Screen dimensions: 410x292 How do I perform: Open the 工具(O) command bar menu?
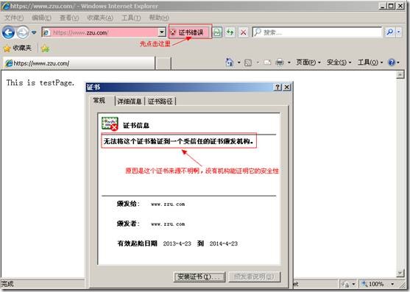(x=370, y=63)
